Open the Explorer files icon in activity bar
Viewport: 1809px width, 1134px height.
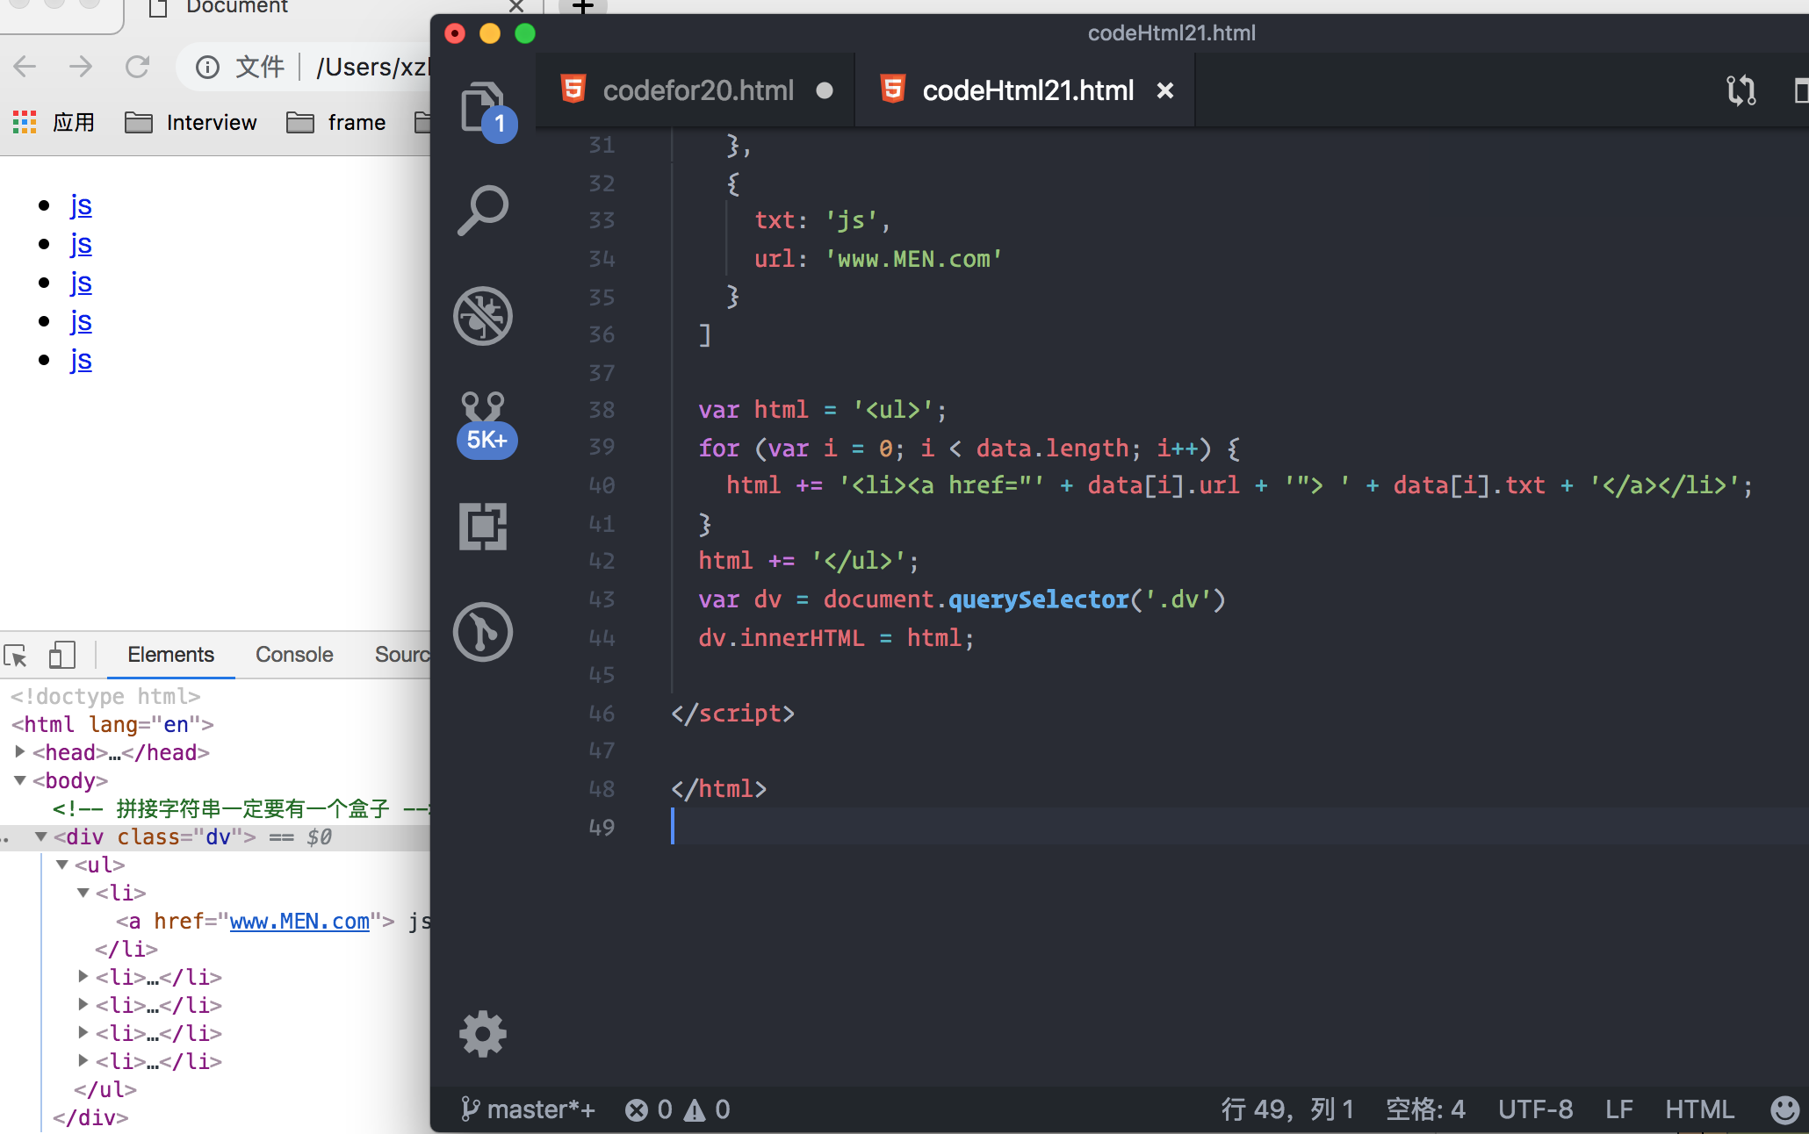(x=483, y=107)
